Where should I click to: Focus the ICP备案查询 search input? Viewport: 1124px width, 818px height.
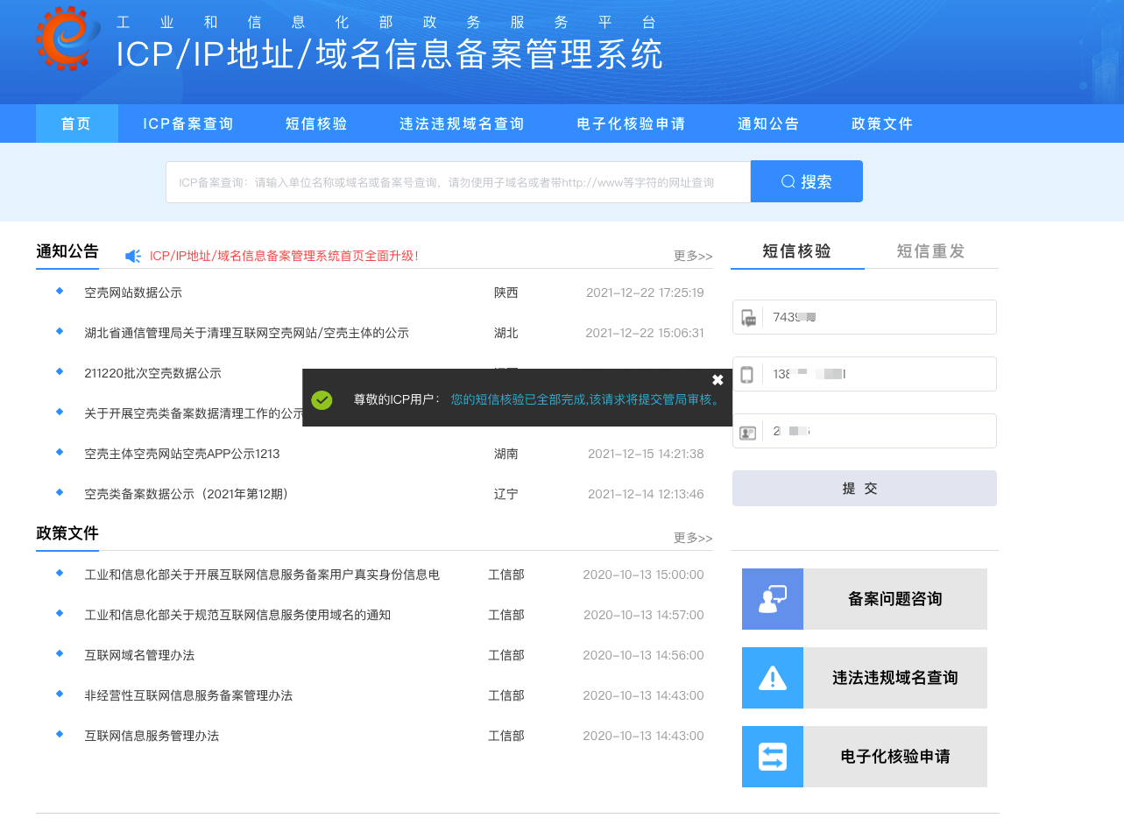(458, 182)
